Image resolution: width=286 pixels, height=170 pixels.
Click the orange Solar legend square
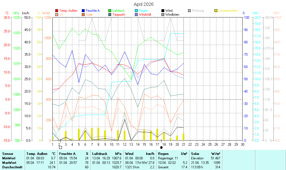[x=84, y=15]
